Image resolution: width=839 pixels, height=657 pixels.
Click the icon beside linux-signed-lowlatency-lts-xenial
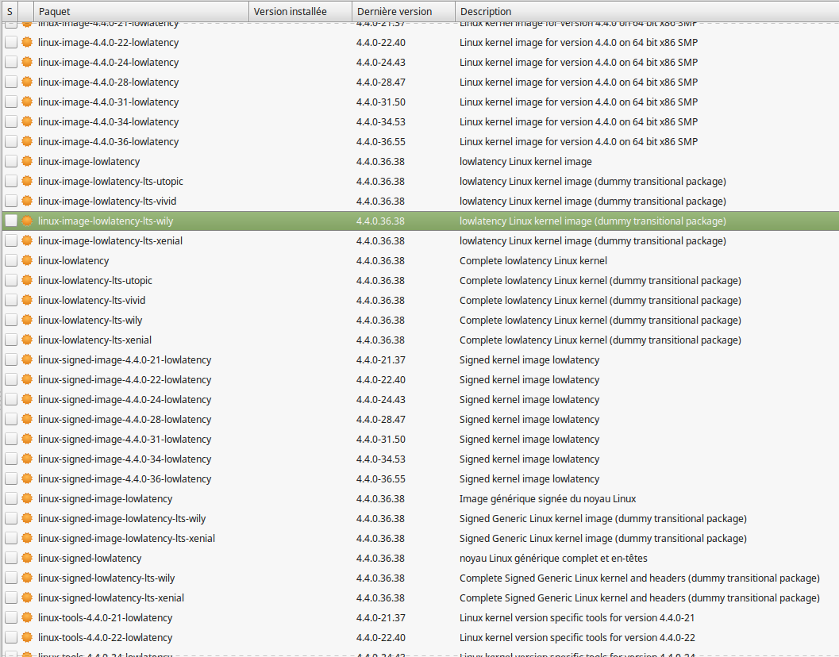(27, 597)
